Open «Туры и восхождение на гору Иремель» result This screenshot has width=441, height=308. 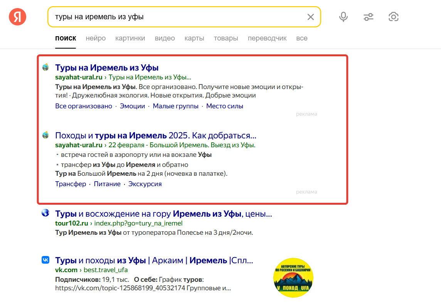[x=164, y=214]
